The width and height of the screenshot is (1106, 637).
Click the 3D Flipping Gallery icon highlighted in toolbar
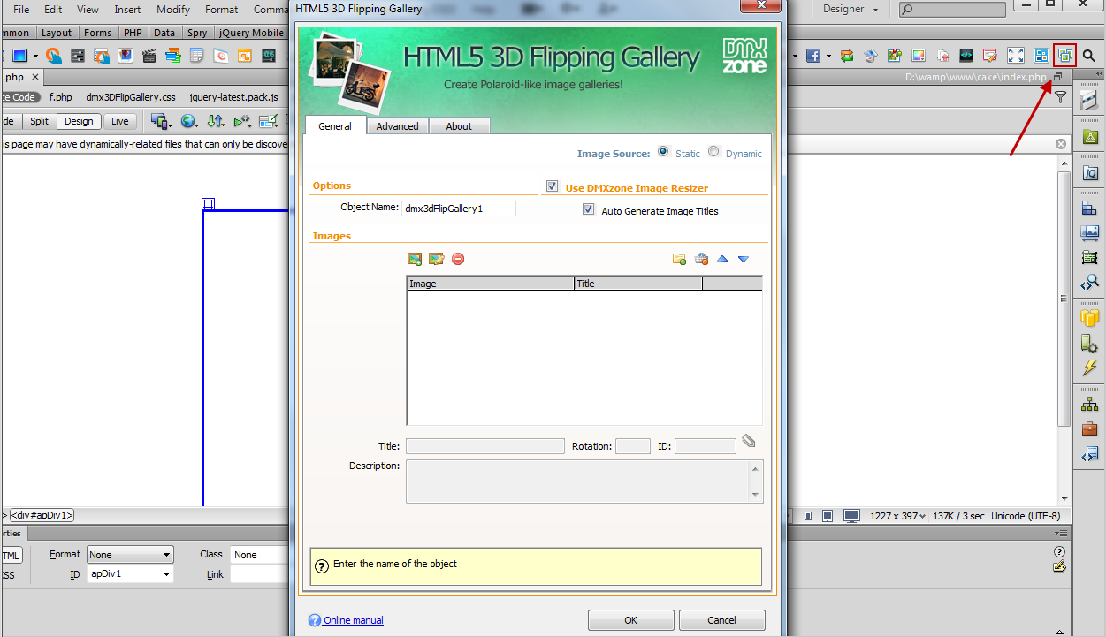(1065, 56)
